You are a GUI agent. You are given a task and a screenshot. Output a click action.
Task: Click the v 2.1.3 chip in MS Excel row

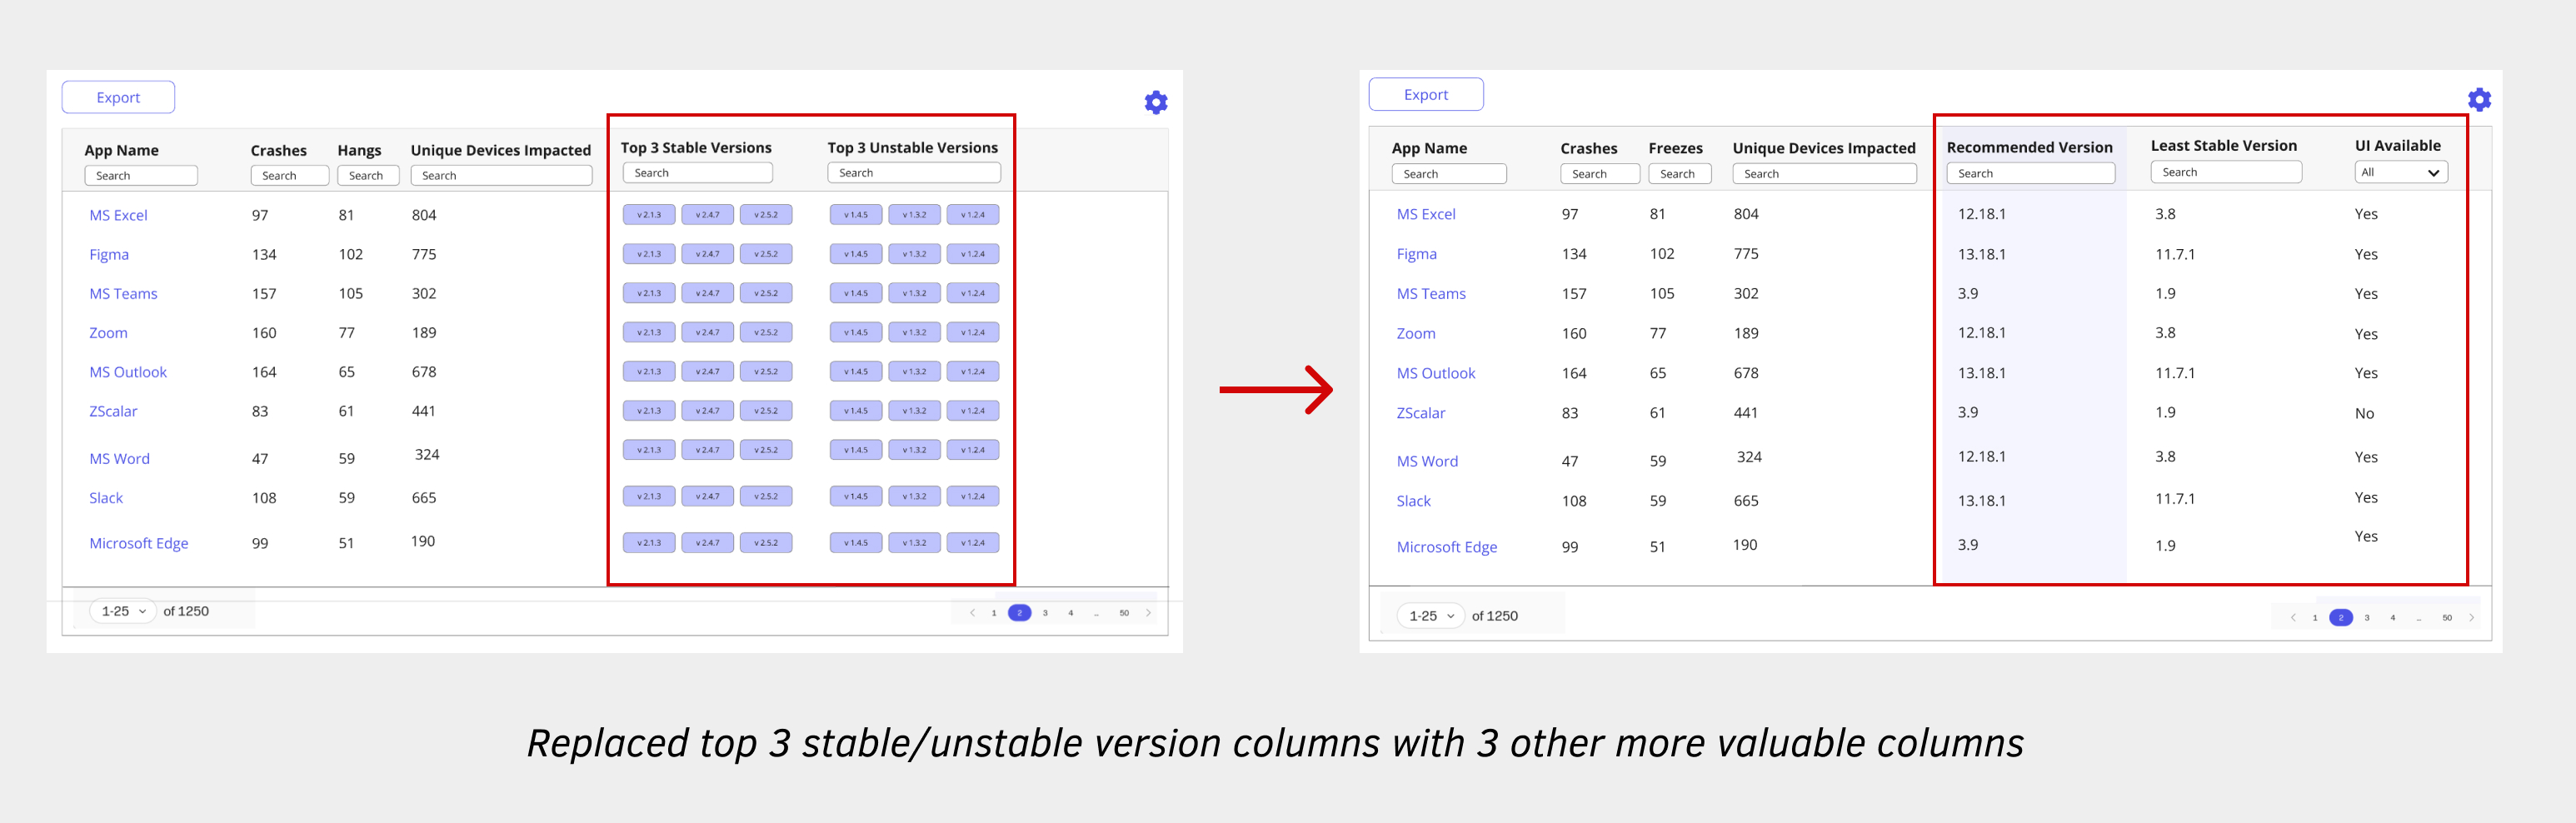pos(649,215)
